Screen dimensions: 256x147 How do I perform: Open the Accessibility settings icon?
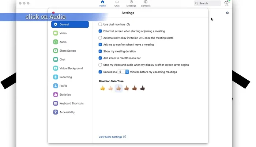(56, 112)
